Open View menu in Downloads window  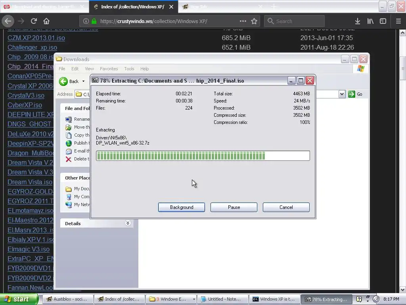89,69
